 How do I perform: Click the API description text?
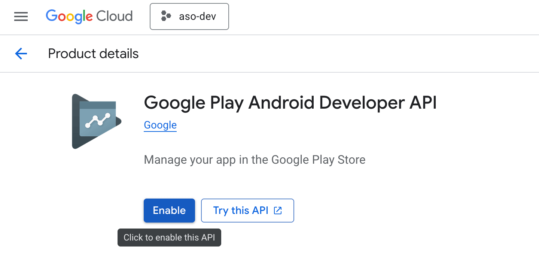[x=255, y=160]
